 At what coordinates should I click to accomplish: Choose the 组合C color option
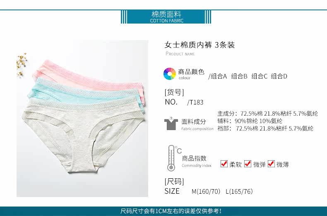point(259,76)
